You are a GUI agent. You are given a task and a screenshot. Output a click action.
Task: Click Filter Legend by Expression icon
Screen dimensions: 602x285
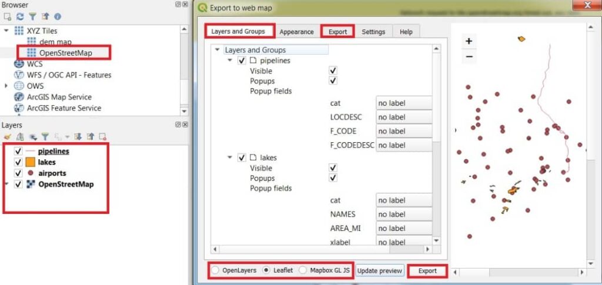[x=58, y=136]
